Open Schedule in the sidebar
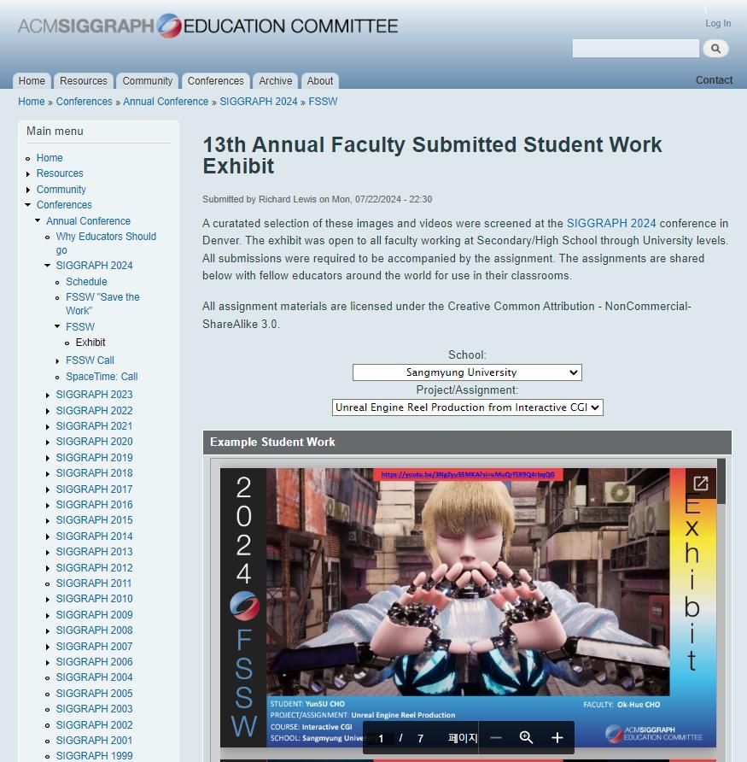 click(86, 282)
